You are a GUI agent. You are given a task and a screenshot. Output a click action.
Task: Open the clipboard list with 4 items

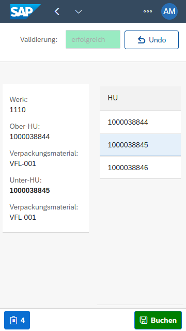tap(17, 320)
